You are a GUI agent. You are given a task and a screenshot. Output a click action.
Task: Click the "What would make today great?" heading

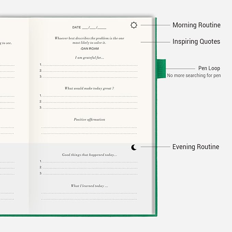90,88
